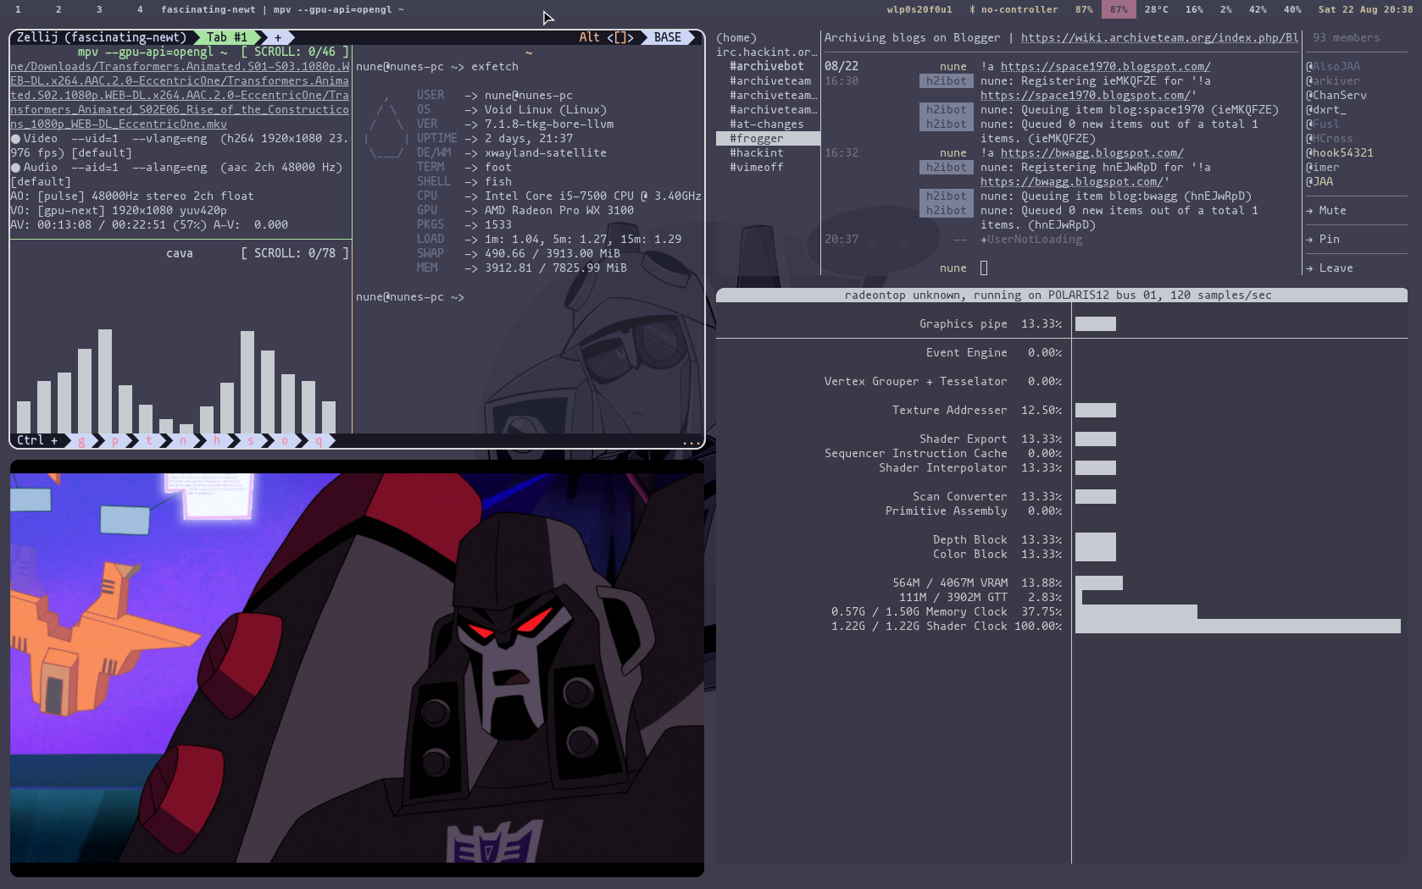The height and width of the screenshot is (889, 1422).
Task: Click the BASE mode indicator in Zellij
Action: point(668,37)
